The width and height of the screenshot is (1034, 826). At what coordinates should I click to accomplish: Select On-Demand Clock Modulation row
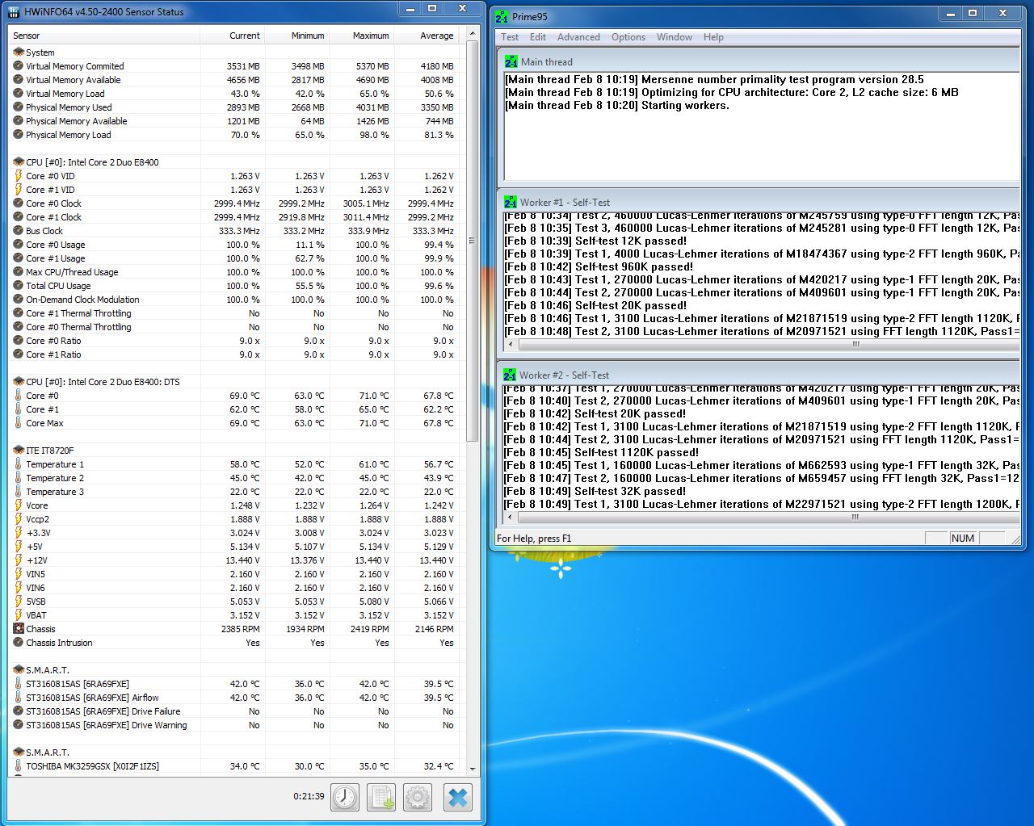[234, 300]
